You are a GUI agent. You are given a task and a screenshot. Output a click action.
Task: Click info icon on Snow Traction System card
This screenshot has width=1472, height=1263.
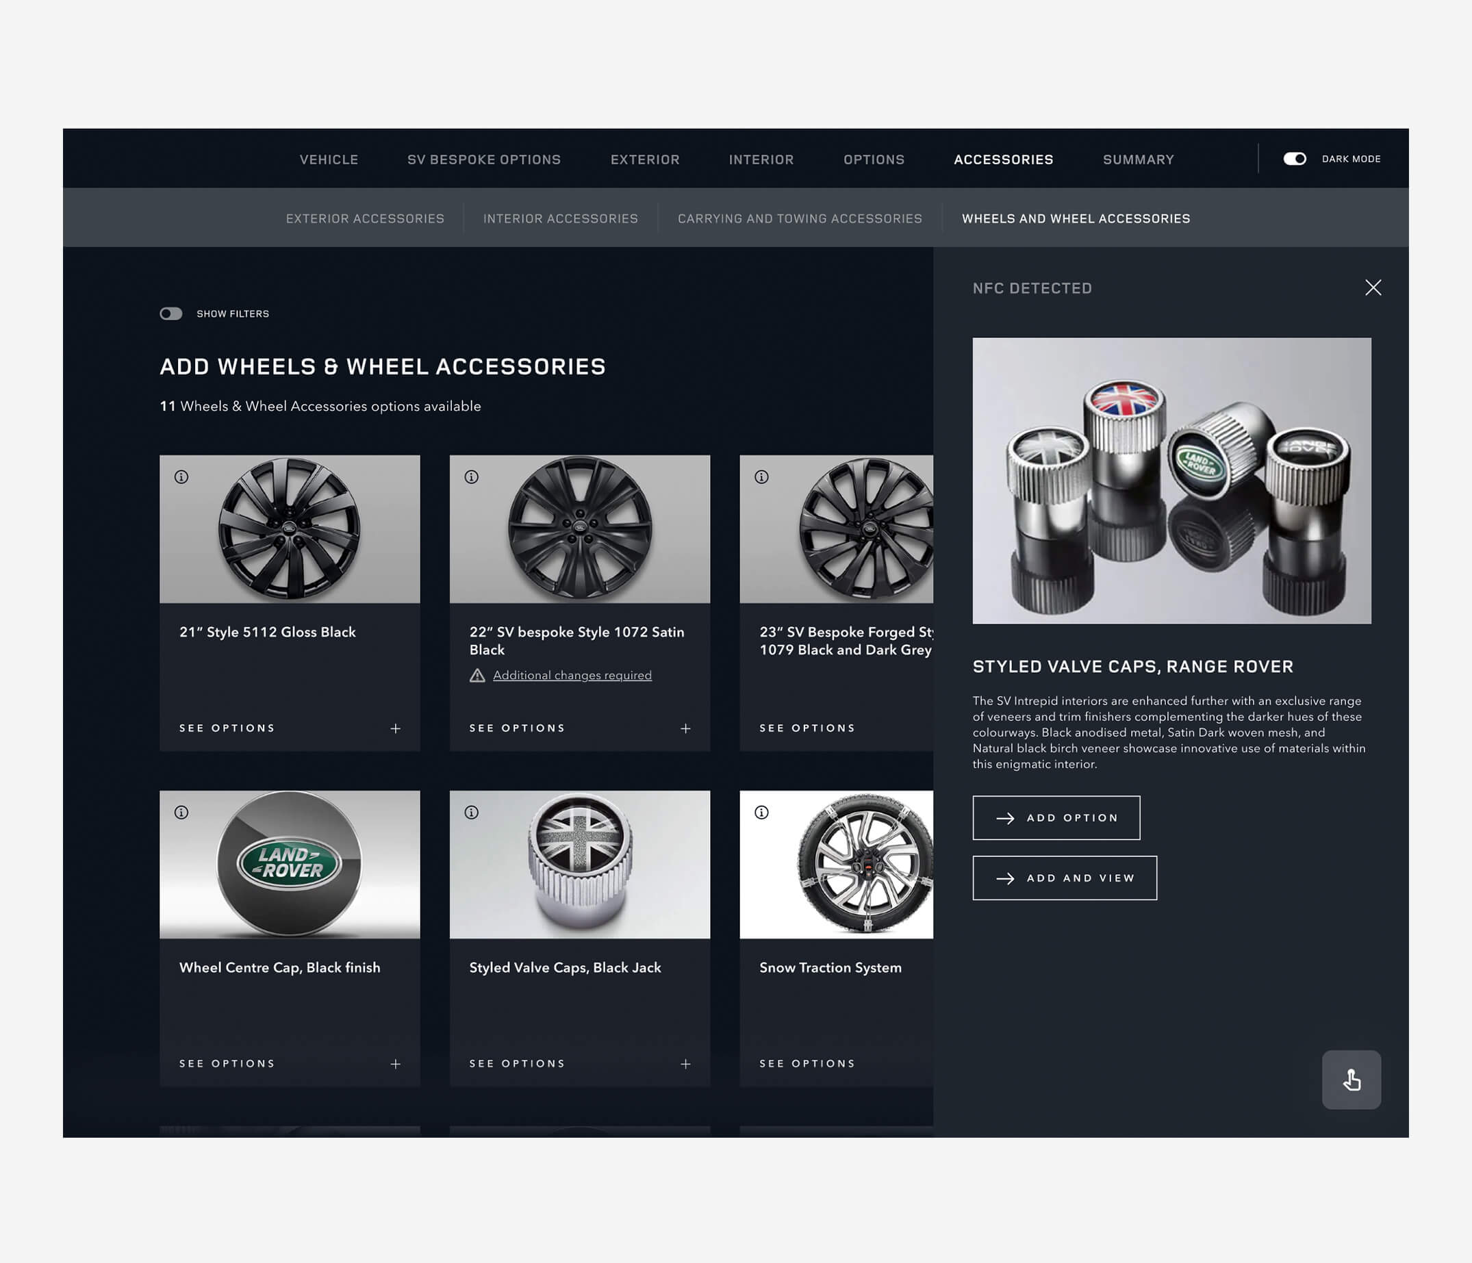click(x=761, y=812)
